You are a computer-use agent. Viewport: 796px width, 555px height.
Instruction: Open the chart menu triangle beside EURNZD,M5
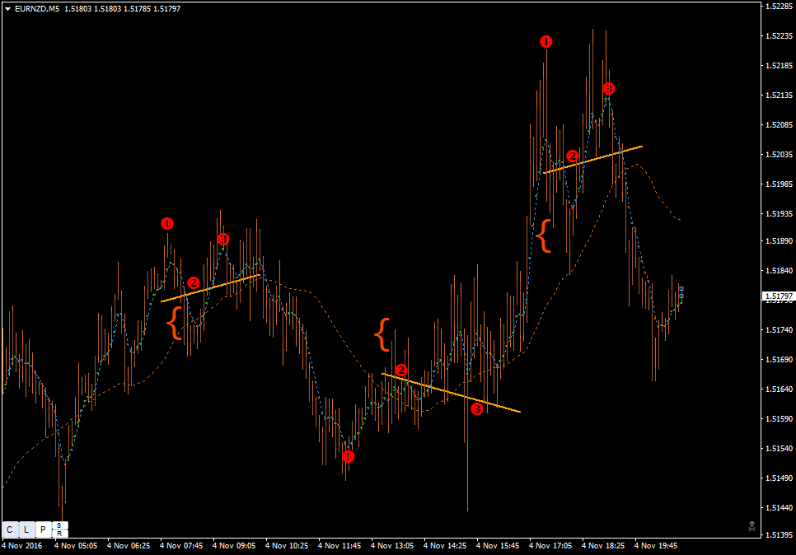click(x=7, y=8)
